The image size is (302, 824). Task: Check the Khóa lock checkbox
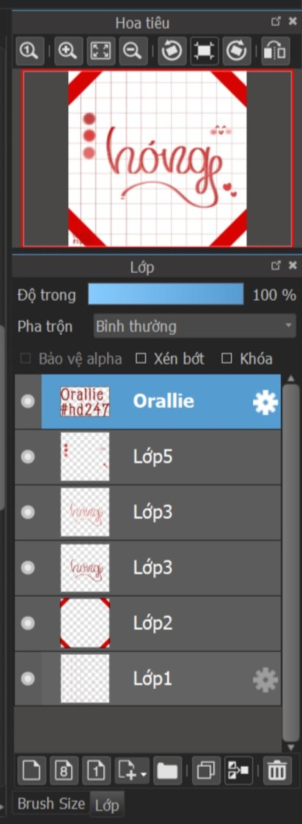tap(226, 358)
